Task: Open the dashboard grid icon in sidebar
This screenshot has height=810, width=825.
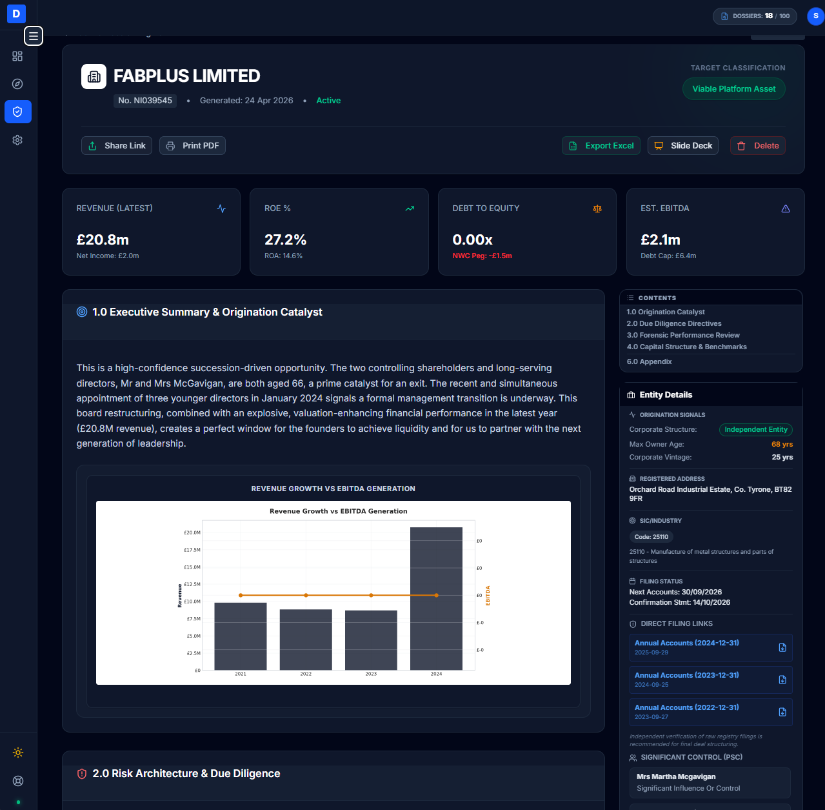Action: (x=17, y=56)
